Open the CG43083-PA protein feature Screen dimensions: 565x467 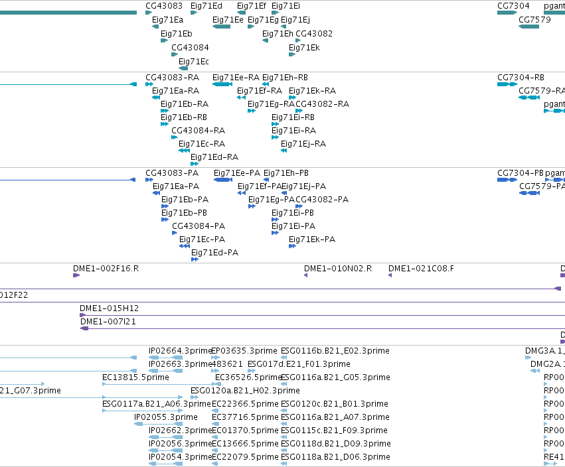point(149,180)
